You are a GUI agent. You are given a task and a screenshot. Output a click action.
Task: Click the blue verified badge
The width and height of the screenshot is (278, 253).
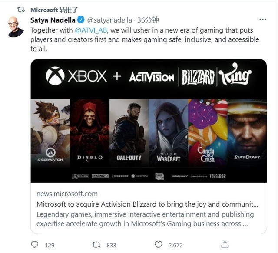[x=81, y=20]
